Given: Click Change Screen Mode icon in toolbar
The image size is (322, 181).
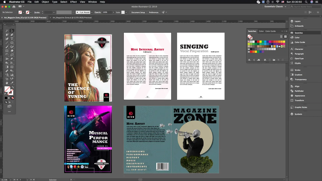Looking at the screenshot, I should (9, 106).
